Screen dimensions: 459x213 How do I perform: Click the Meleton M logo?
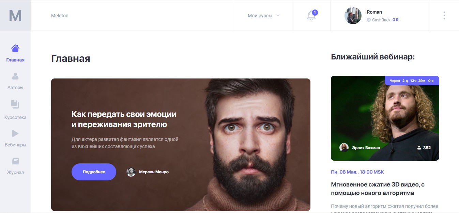(15, 16)
